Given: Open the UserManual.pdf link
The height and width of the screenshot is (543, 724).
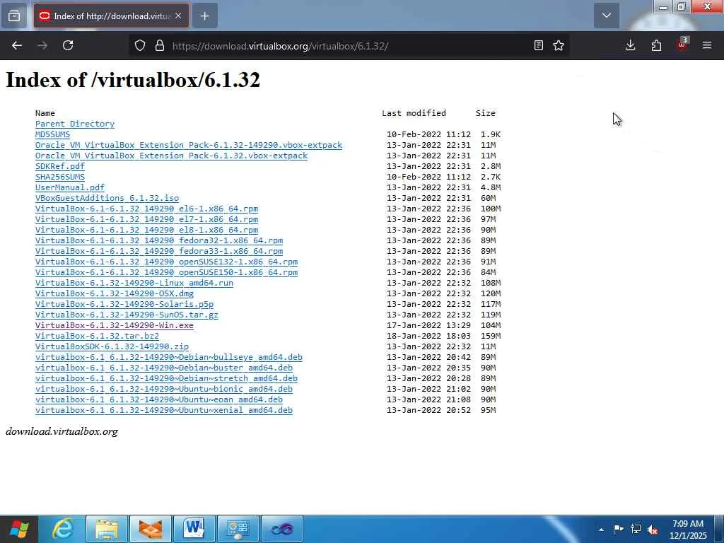Looking at the screenshot, I should click(70, 187).
